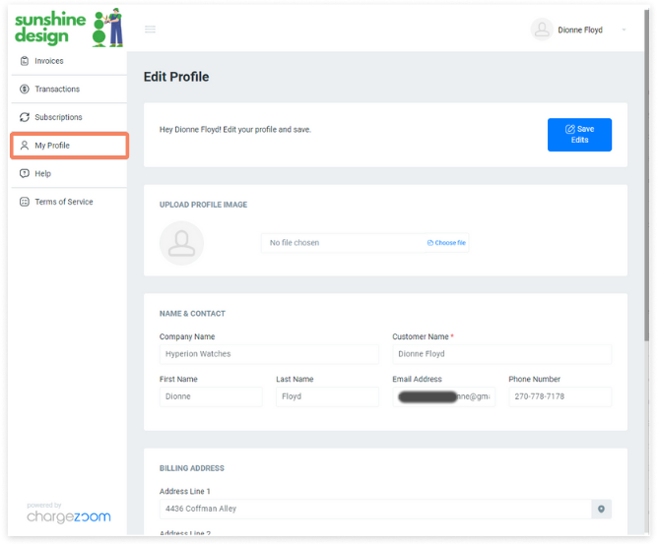Viewport: 658px width, 544px height.
Task: Open the Help page
Action: pos(69,173)
